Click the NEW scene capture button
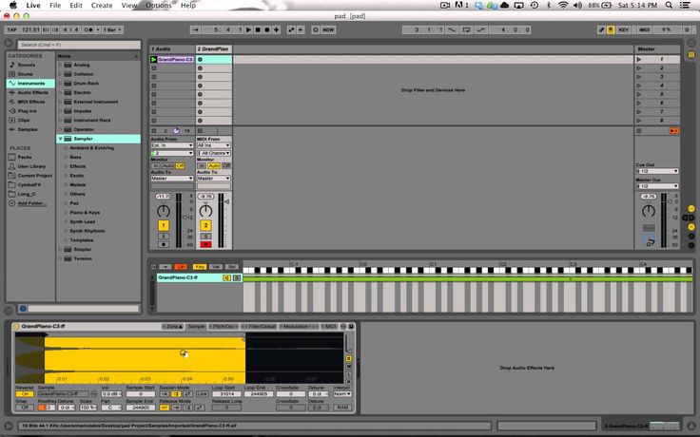Image resolution: width=700 pixels, height=437 pixels. click(328, 29)
